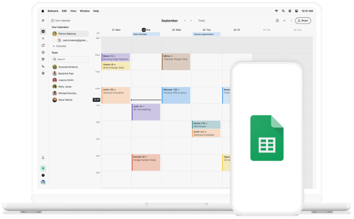Select team member Joanna Smith
This screenshot has height=219, width=354.
[63, 80]
